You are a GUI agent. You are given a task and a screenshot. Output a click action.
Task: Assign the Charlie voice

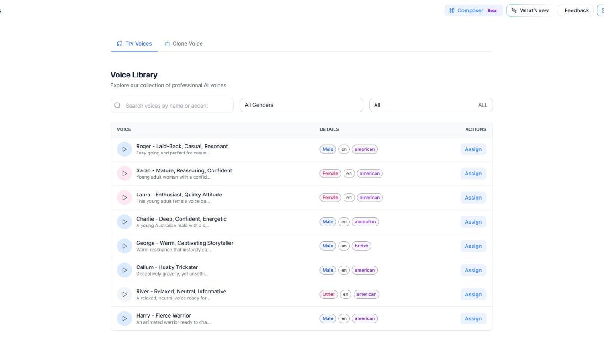click(473, 222)
